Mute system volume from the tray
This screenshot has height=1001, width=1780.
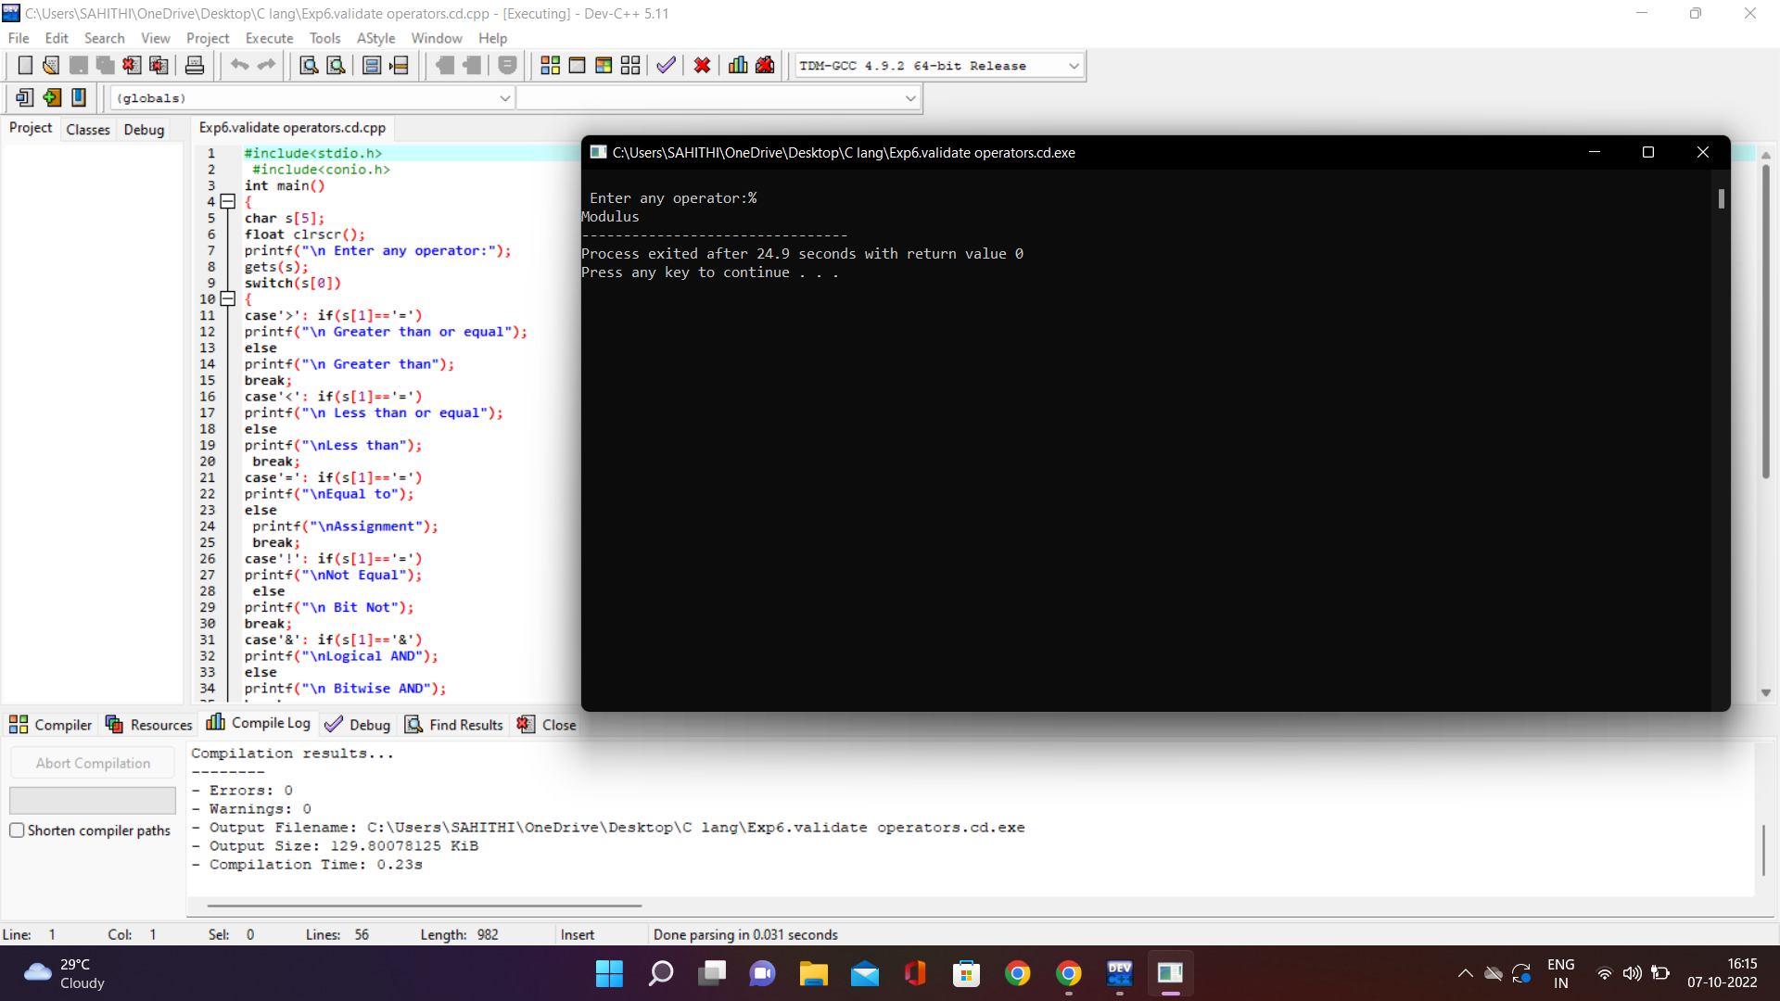[1632, 973]
